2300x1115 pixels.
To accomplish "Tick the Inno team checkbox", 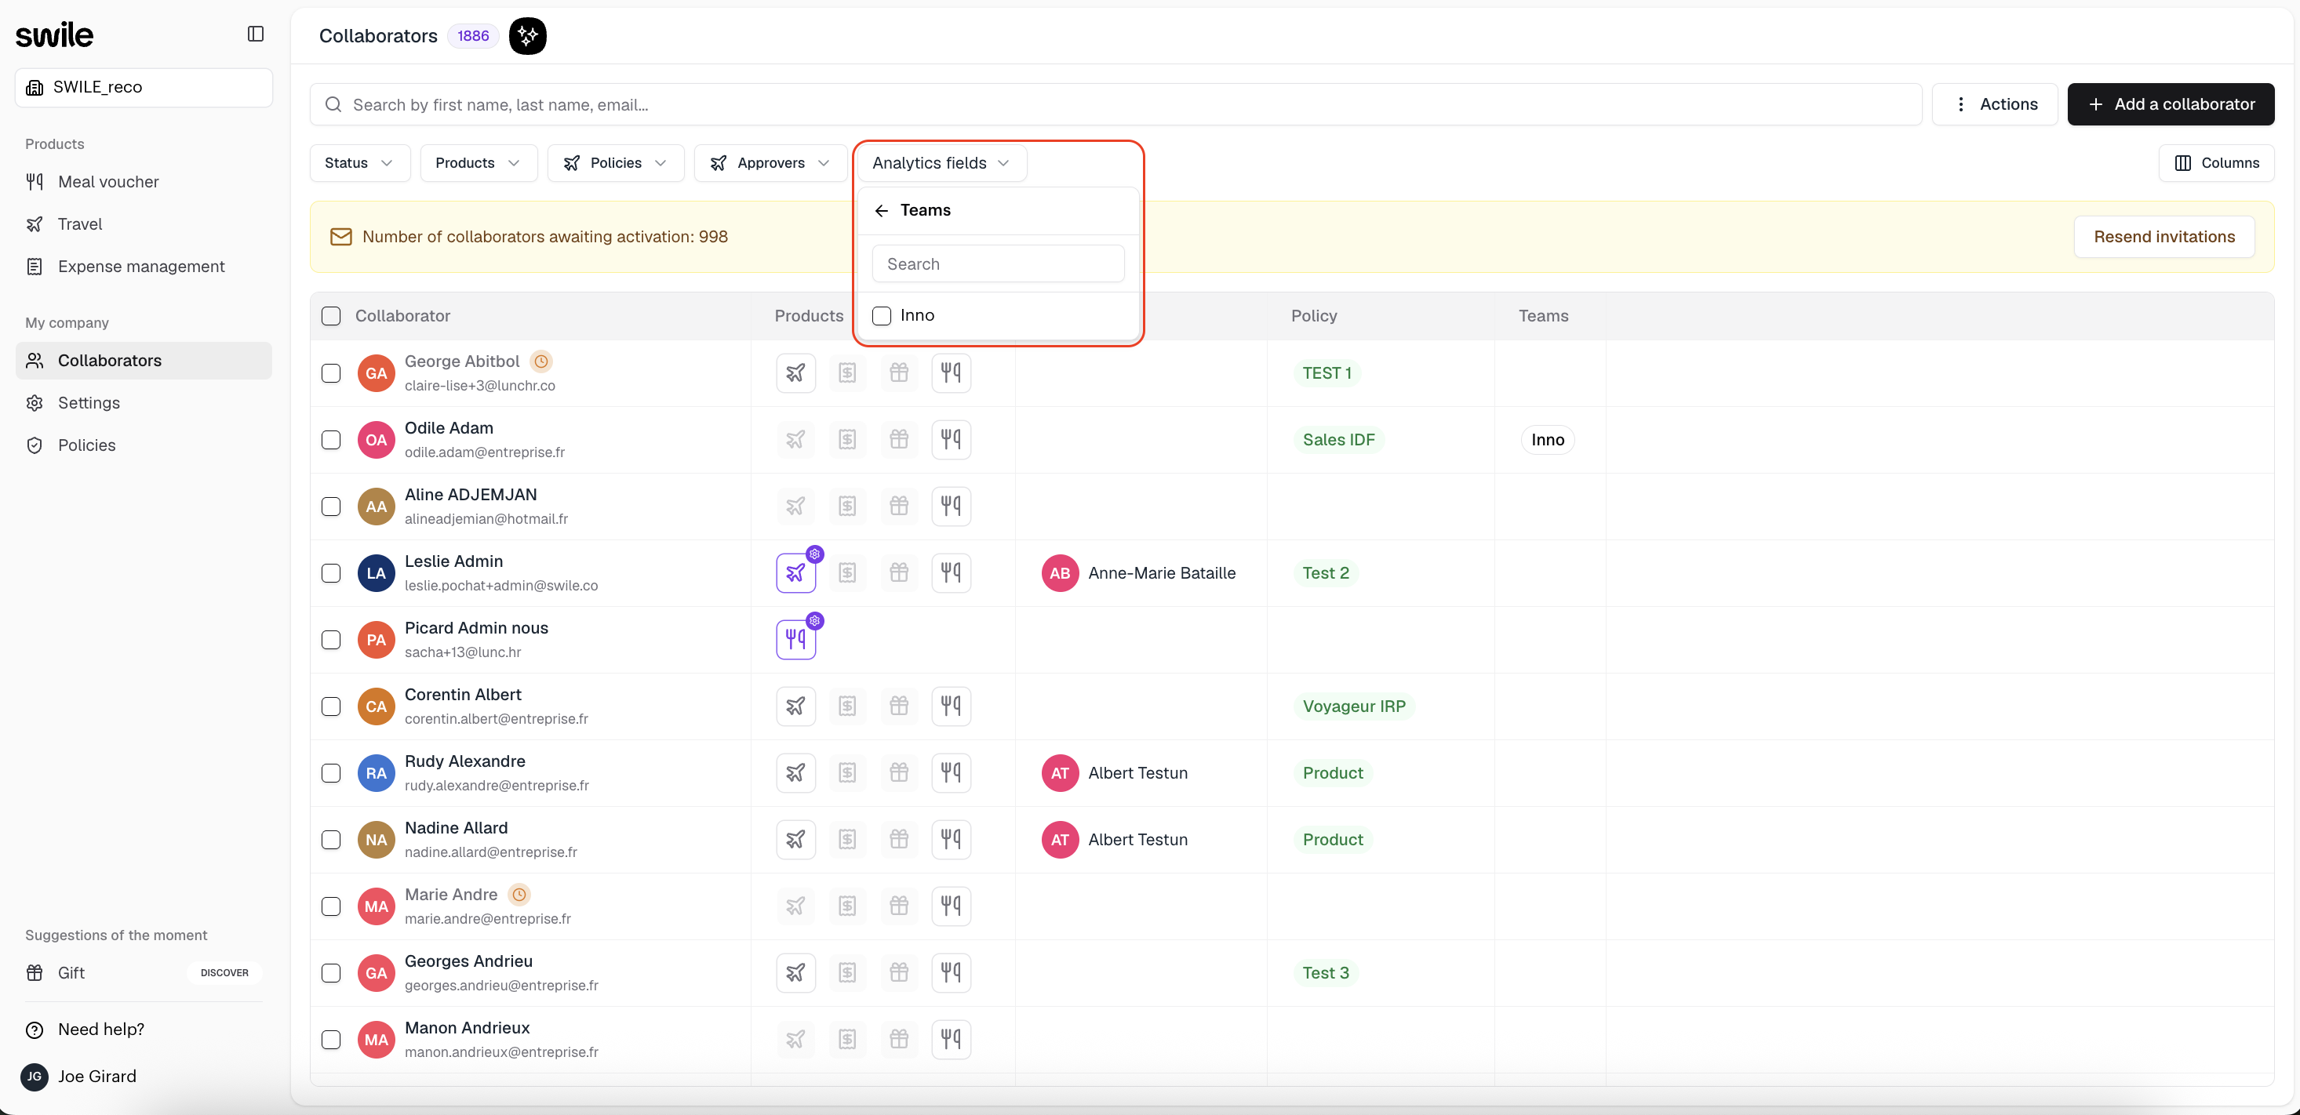I will coord(881,316).
